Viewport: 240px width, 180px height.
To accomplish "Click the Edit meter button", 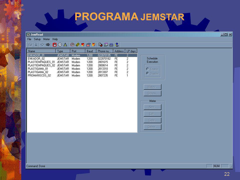I will pos(152,114).
